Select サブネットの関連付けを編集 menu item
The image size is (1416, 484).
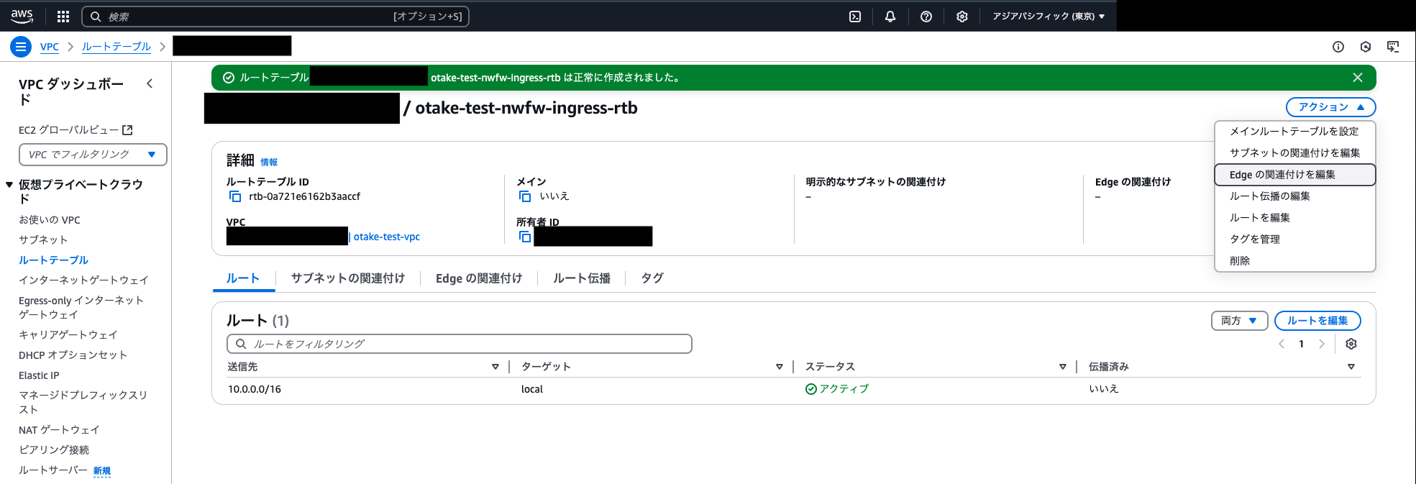pyautogui.click(x=1294, y=153)
